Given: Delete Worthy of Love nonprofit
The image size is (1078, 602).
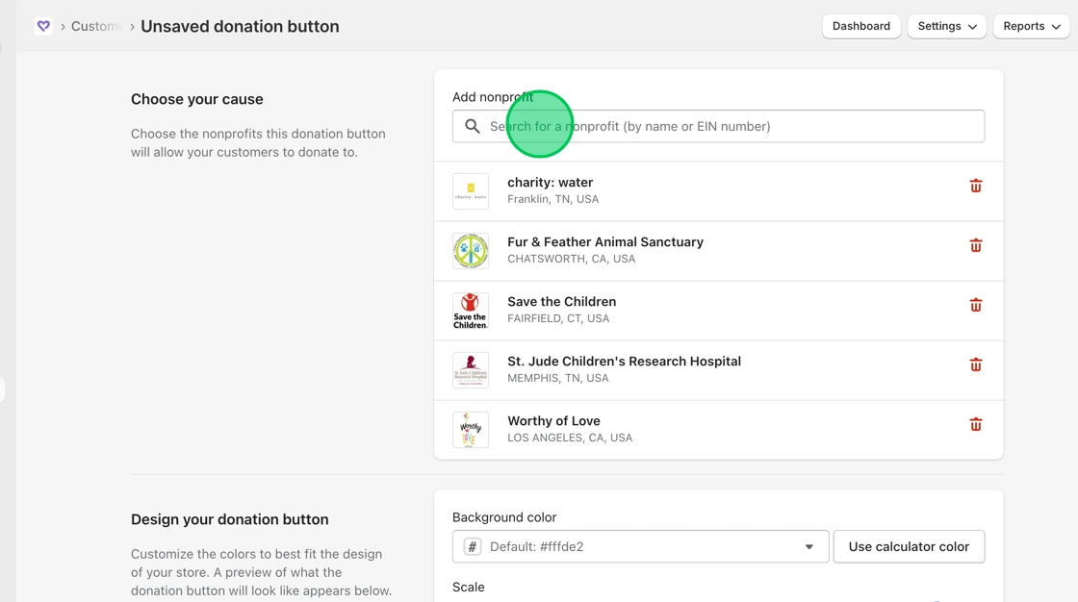Looking at the screenshot, I should click(976, 425).
